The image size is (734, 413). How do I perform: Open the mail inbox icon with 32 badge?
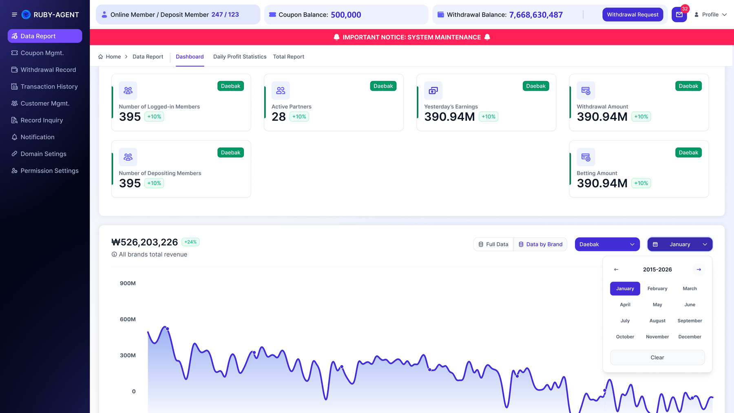point(679,15)
